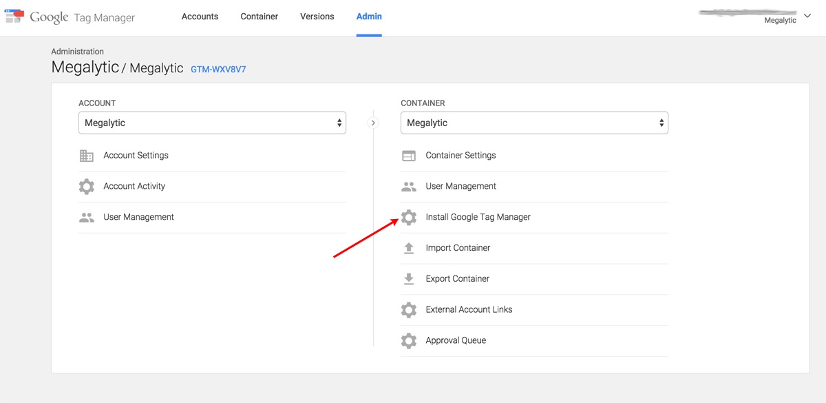Click the Account Settings building icon

tap(87, 156)
